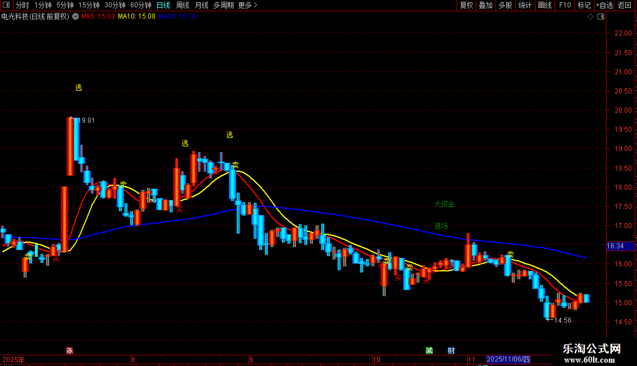Click the 逃 signal above 19.81 peak
Image resolution: width=637 pixels, height=366 pixels.
click(x=78, y=88)
